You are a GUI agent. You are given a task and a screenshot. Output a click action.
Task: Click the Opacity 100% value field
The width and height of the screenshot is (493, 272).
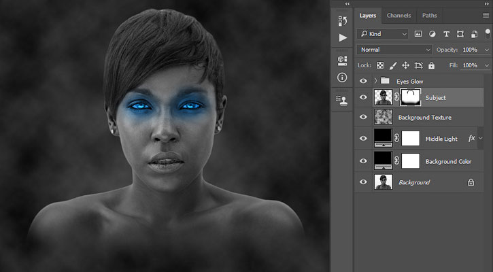point(470,50)
